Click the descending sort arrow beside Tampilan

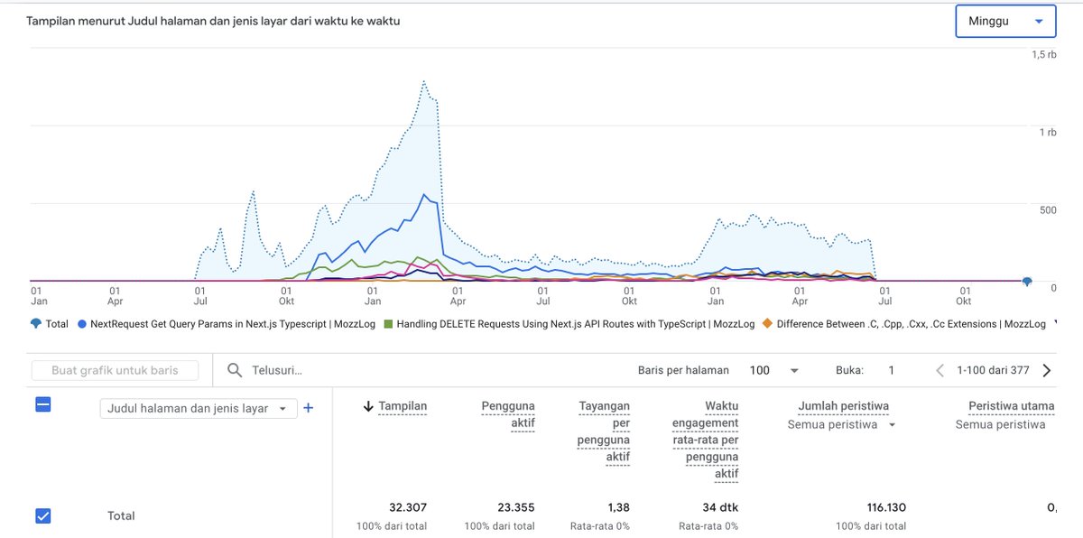pyautogui.click(x=368, y=407)
